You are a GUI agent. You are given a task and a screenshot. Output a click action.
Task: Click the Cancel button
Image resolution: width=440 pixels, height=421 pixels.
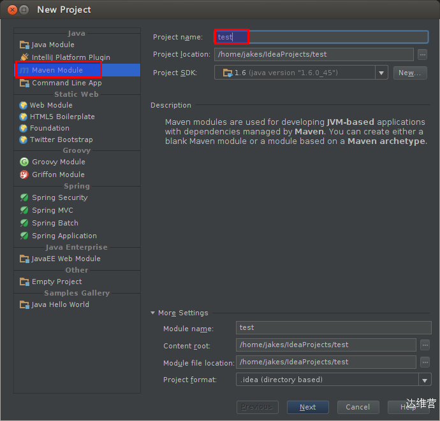358,407
